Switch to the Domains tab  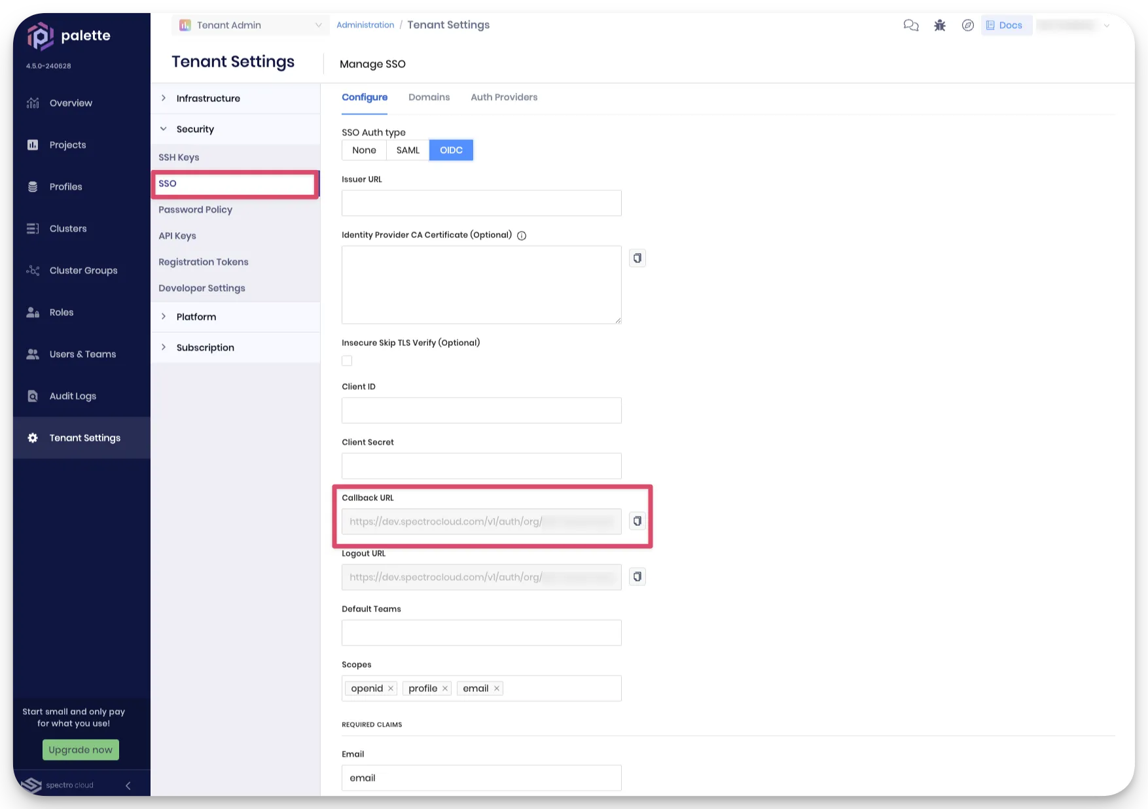point(429,97)
